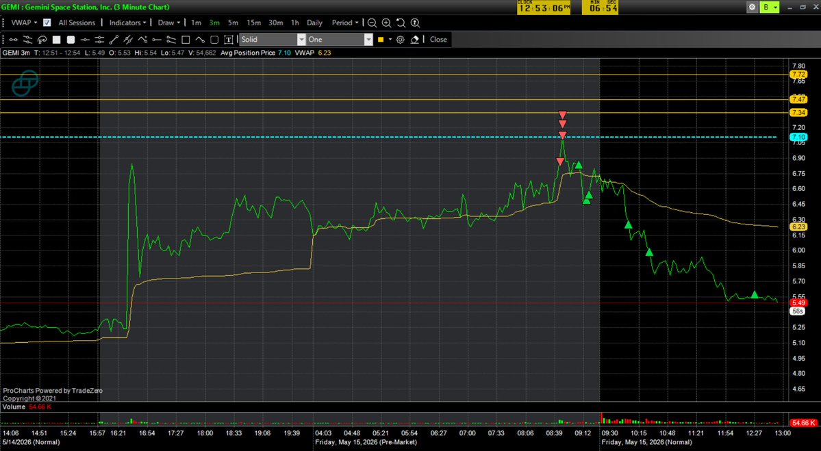821x451 pixels.
Task: Select the double horizontal lines with nodes tool
Action: coord(99,39)
